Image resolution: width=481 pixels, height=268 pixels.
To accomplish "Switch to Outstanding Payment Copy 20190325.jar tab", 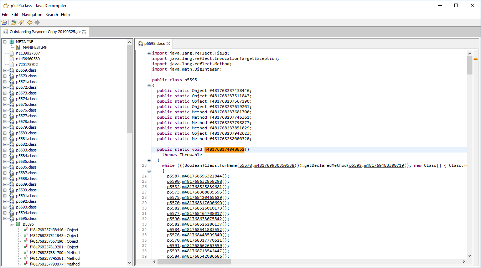I will 45,32.
